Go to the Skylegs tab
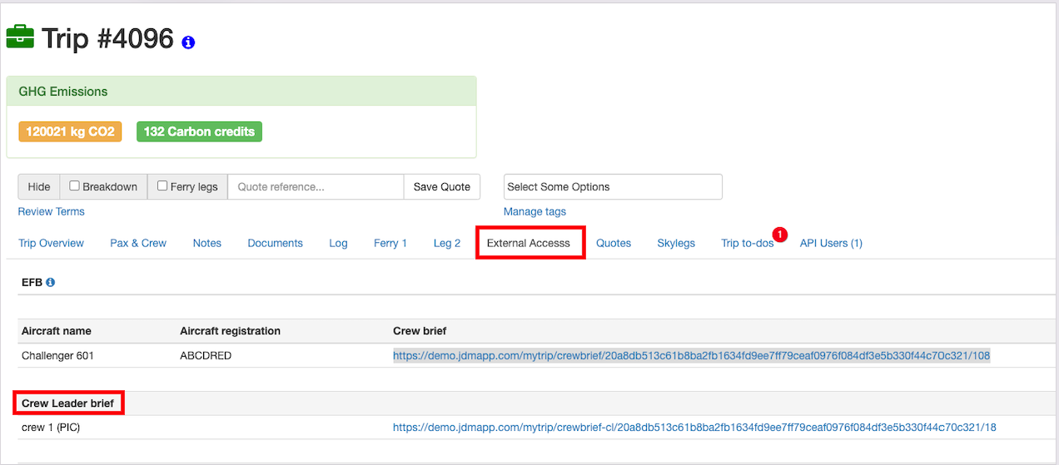 coord(675,243)
